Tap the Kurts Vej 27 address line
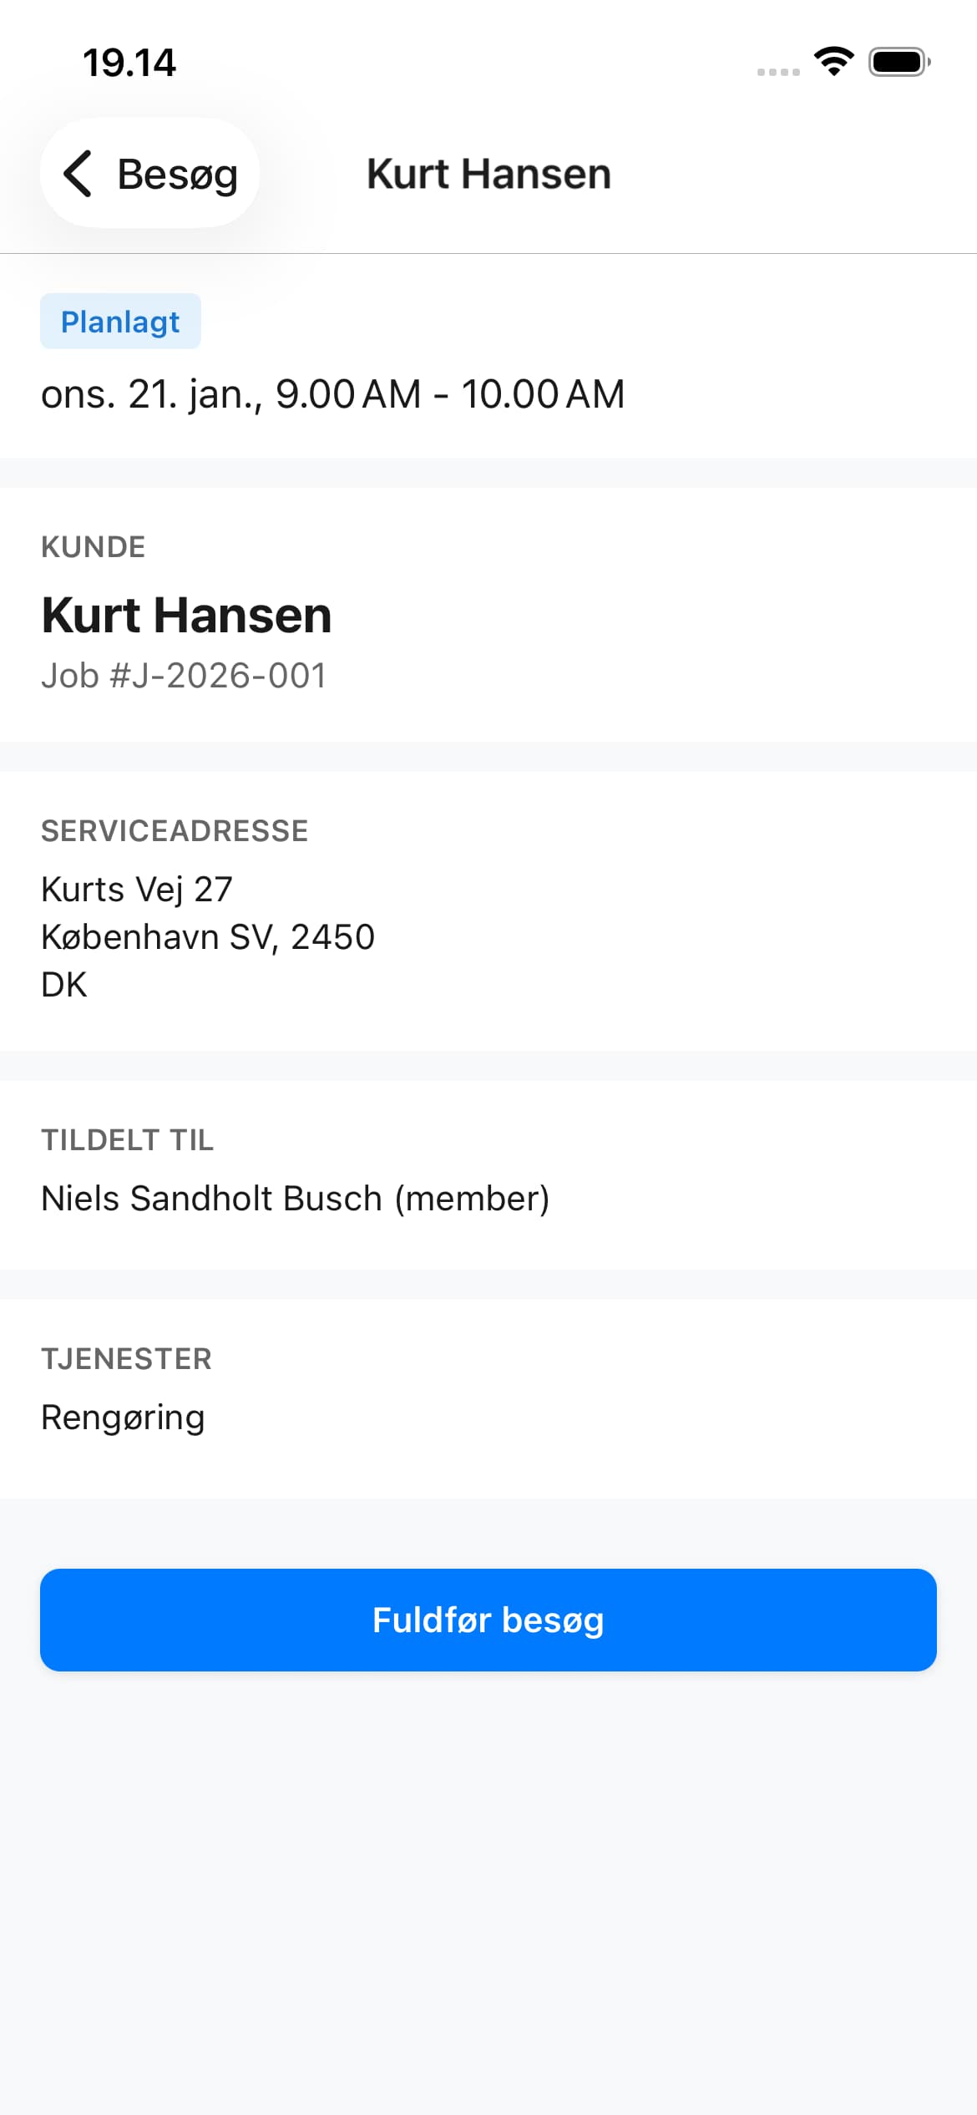 [137, 889]
